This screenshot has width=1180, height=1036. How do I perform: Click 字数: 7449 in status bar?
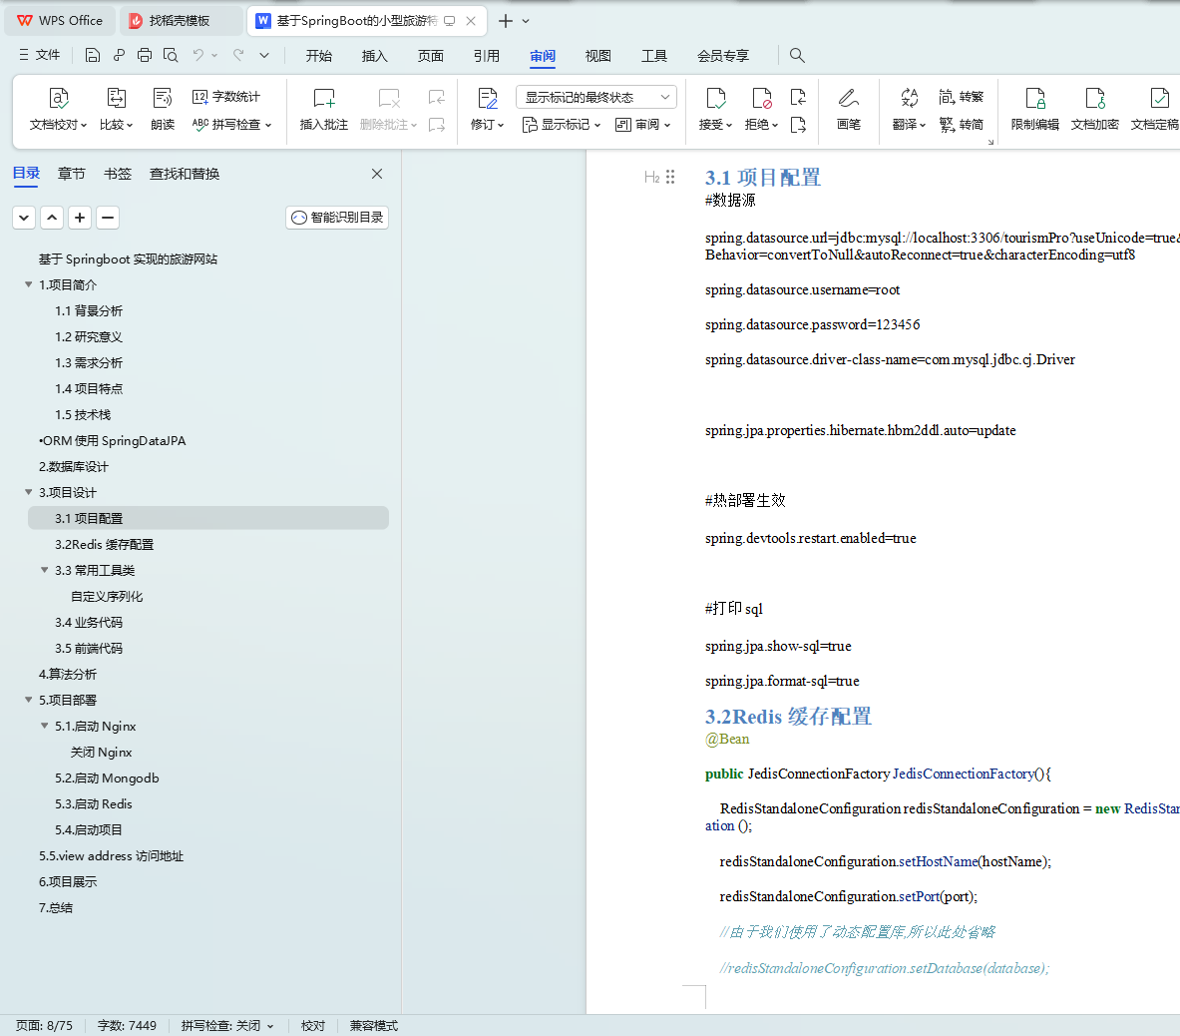(x=127, y=1025)
